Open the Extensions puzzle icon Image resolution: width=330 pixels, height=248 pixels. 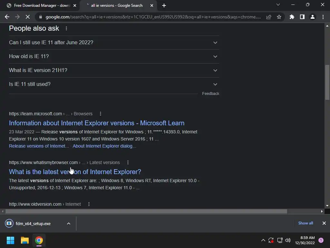tap(292, 17)
